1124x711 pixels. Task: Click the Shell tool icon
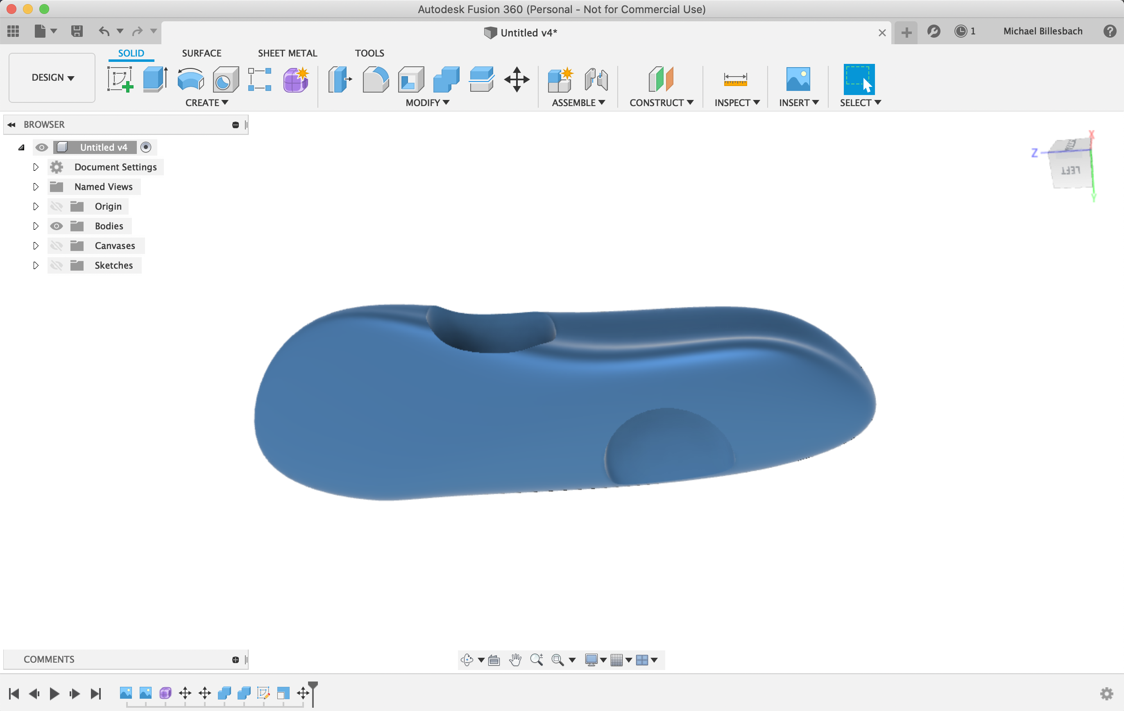[x=411, y=79]
